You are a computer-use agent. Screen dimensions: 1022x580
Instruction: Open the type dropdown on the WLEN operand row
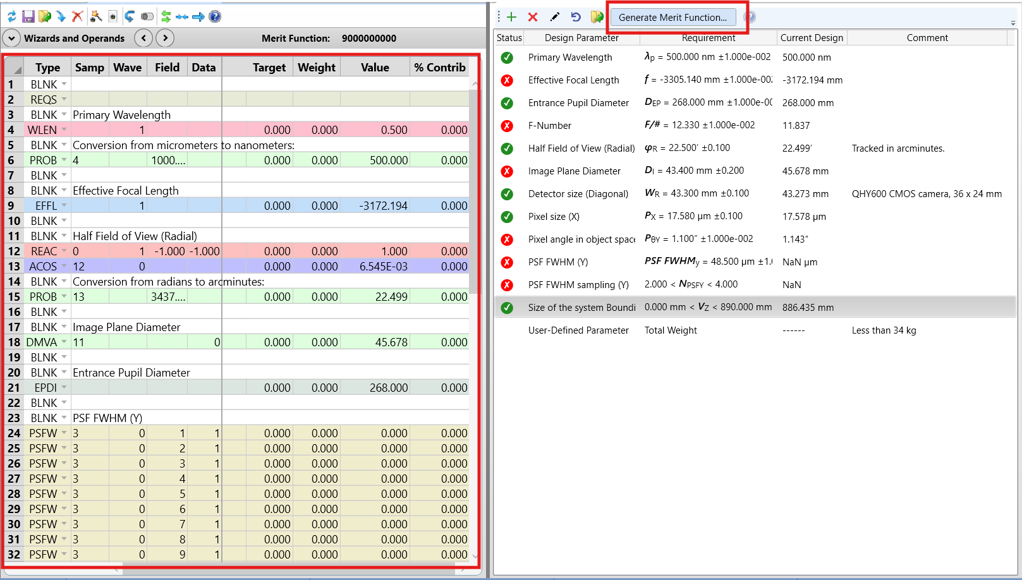64,130
